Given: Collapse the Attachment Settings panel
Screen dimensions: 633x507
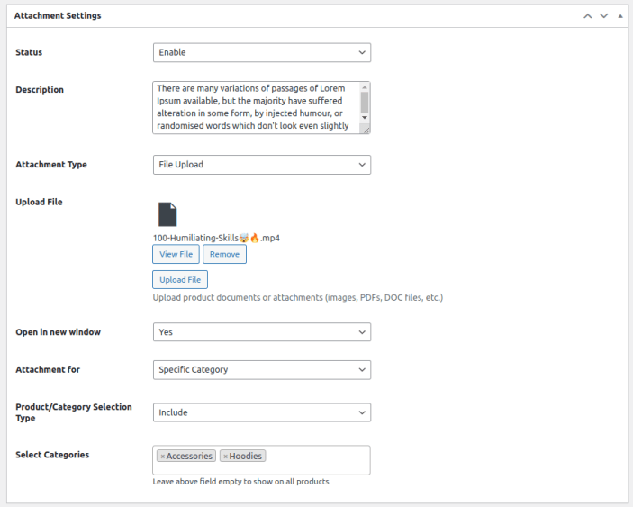Looking at the screenshot, I should (619, 16).
